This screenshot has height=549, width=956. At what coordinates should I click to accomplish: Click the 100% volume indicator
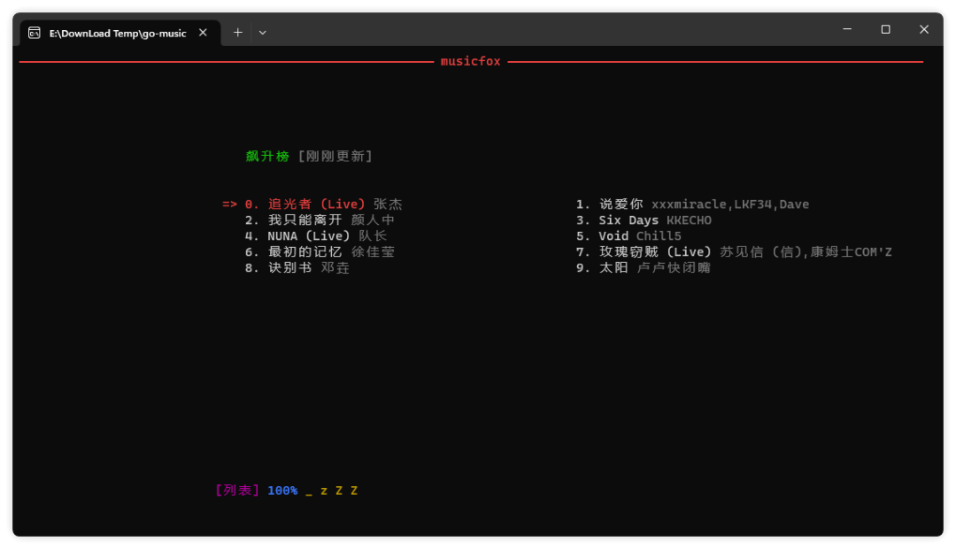pyautogui.click(x=282, y=491)
